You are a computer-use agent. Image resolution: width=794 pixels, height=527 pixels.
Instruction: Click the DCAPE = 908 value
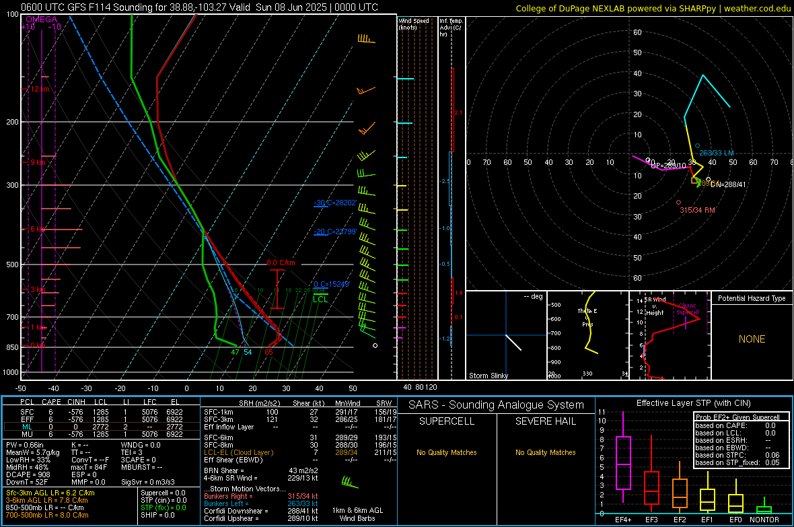click(28, 475)
